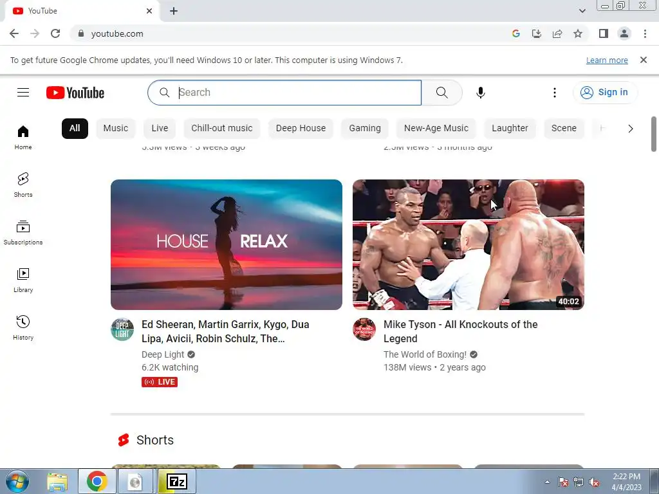
Task: Go to Home in sidebar
Action: [x=23, y=138]
